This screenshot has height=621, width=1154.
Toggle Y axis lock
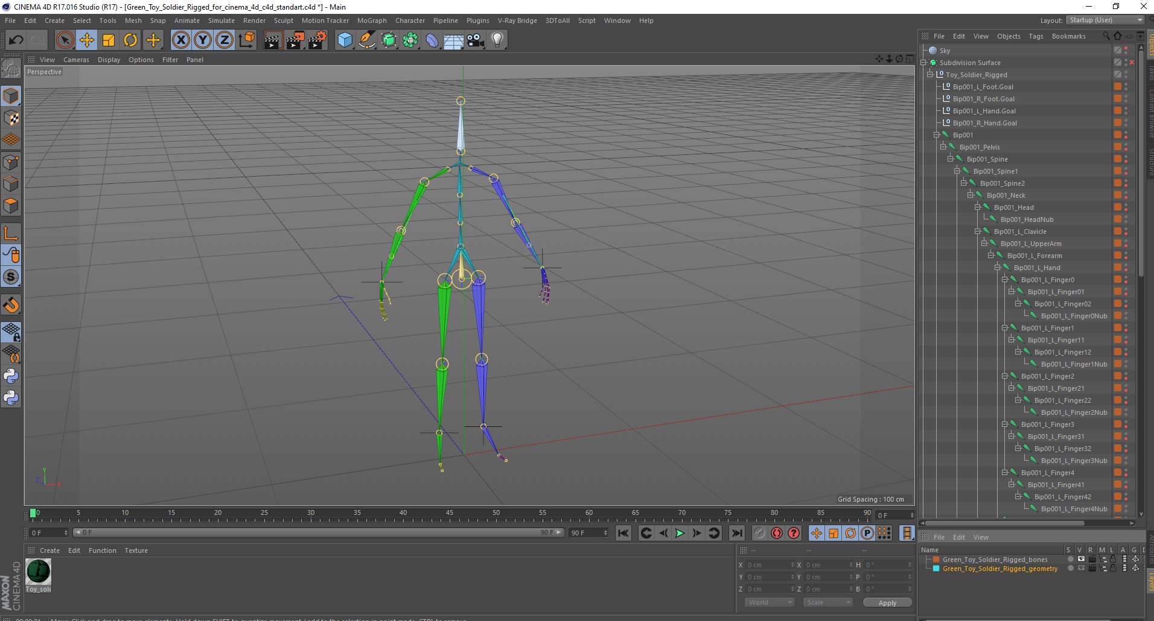coord(203,40)
